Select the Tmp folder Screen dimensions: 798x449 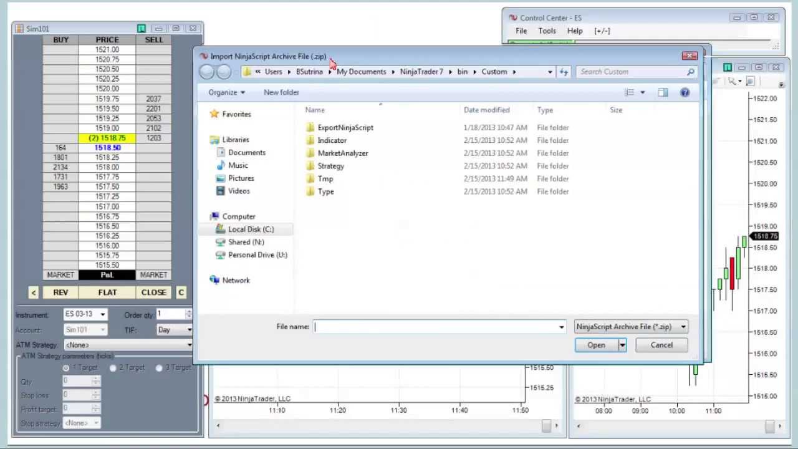pyautogui.click(x=325, y=178)
